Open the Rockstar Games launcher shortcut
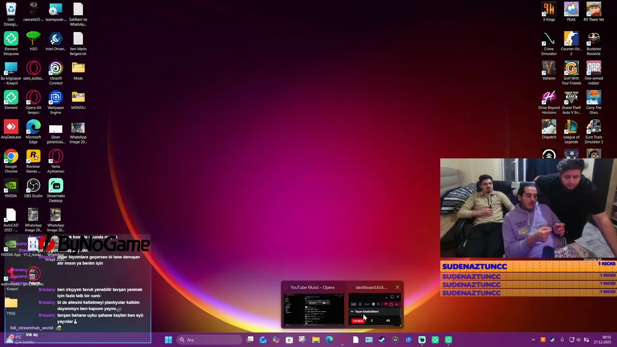Viewport: 617px width, 347px height. pyautogui.click(x=33, y=161)
